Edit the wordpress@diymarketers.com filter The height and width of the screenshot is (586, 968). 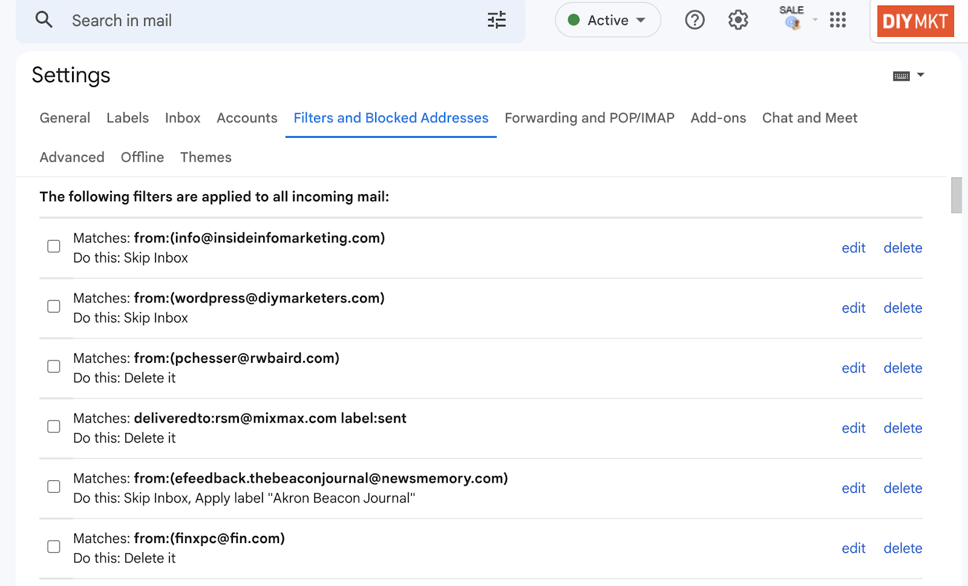click(853, 308)
